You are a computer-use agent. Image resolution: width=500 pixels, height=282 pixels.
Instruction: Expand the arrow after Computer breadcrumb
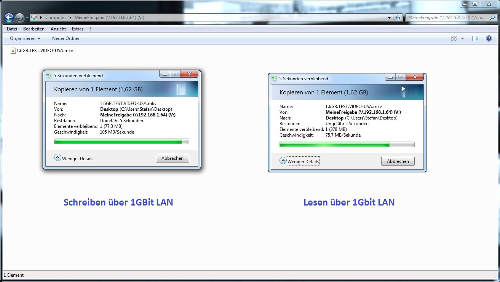[x=70, y=18]
